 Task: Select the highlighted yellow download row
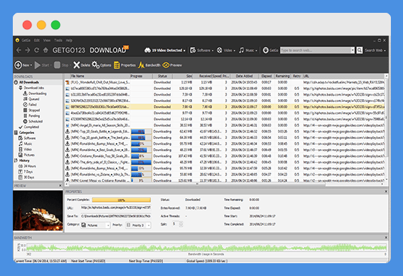[225, 107]
